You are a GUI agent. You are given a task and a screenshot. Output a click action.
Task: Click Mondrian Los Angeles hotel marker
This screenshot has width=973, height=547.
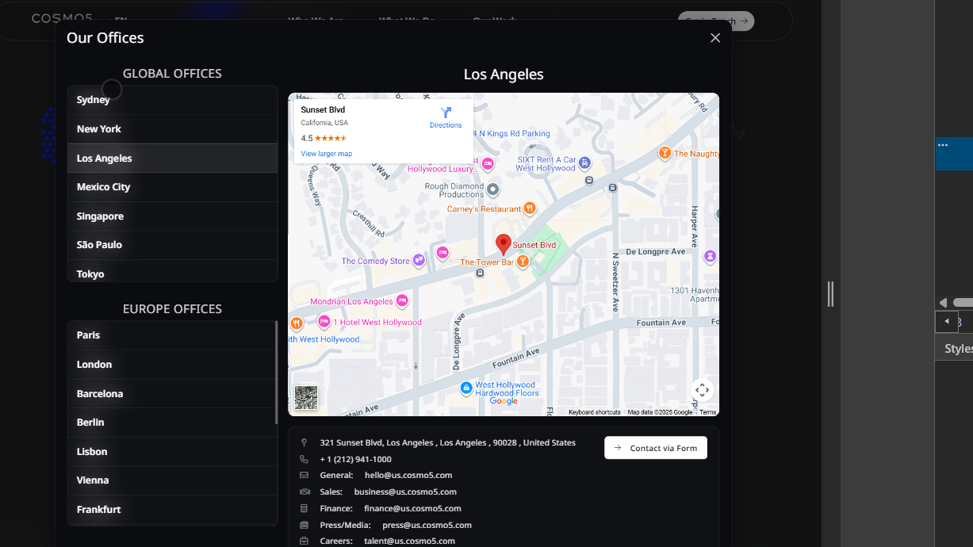coord(402,300)
